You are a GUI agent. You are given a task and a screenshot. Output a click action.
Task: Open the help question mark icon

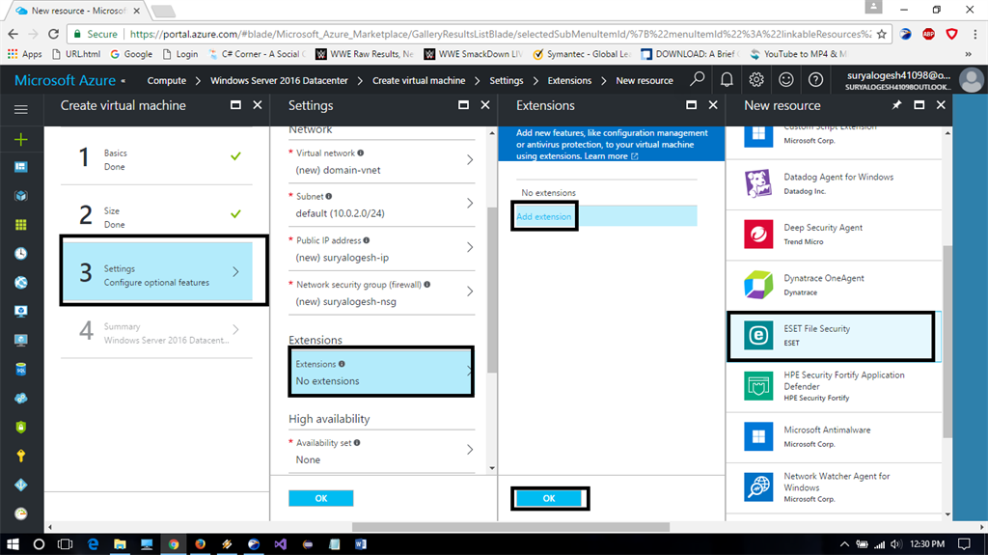pos(815,80)
